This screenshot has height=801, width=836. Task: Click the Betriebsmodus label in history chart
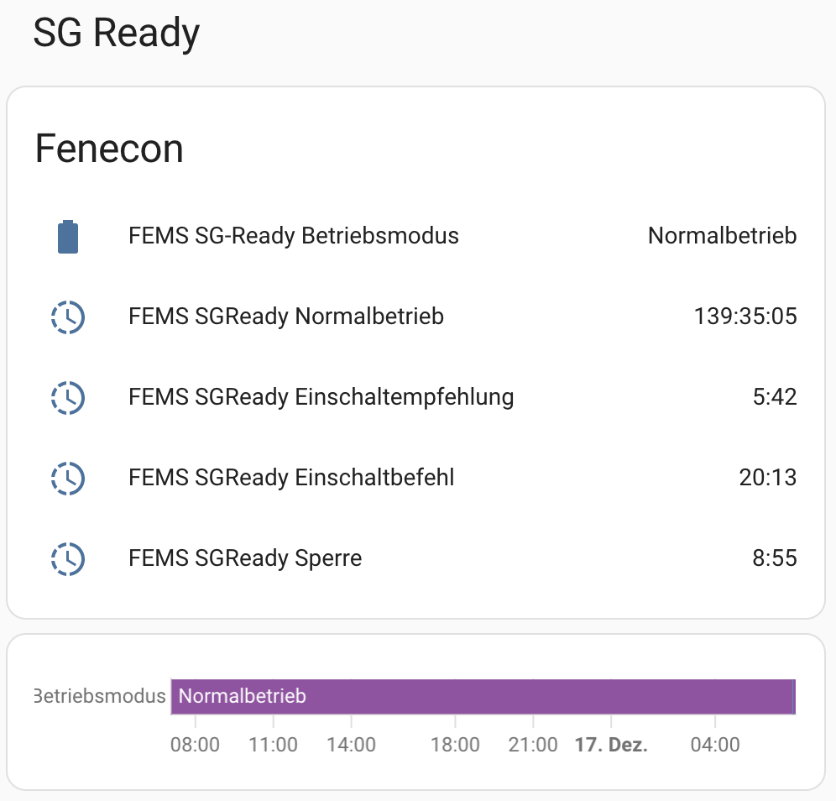(101, 696)
